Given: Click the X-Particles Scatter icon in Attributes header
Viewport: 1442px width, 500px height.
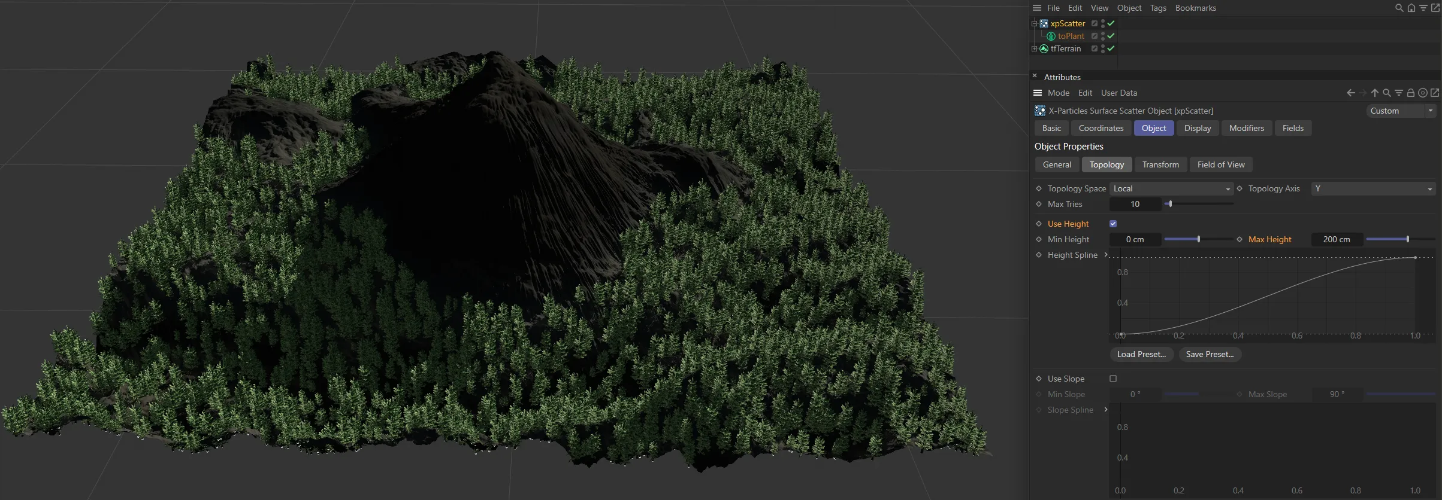Looking at the screenshot, I should (1040, 111).
